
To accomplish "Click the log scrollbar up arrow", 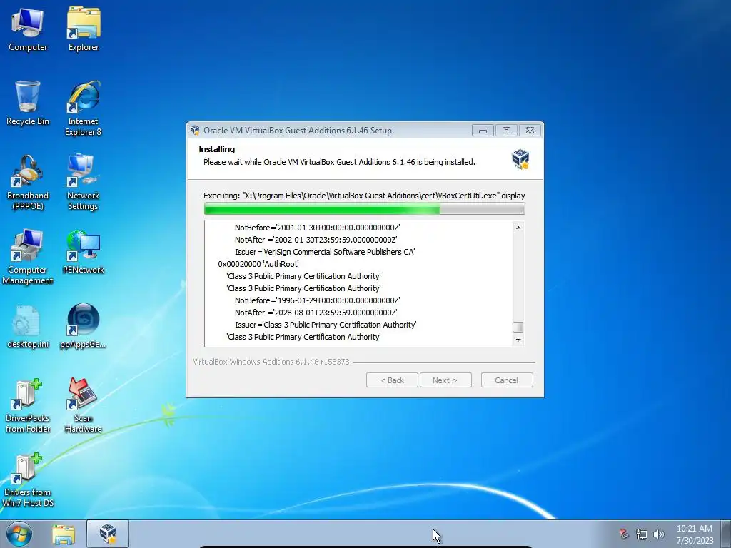I will click(x=518, y=228).
